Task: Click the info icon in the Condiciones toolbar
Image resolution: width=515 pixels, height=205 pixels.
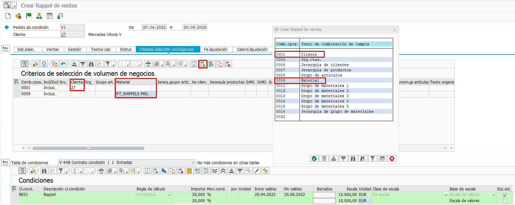Action: pos(147,171)
